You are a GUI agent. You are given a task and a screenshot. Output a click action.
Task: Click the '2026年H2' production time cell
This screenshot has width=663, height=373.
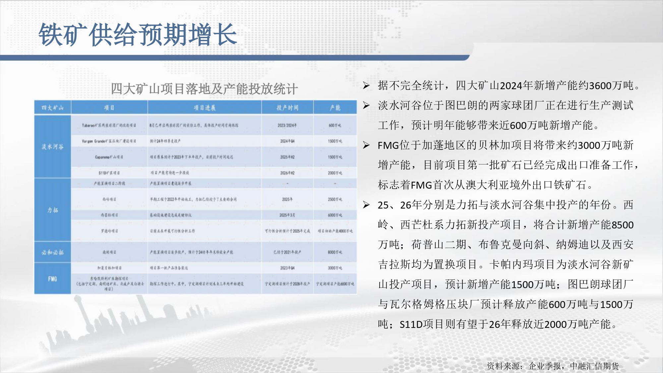287,173
